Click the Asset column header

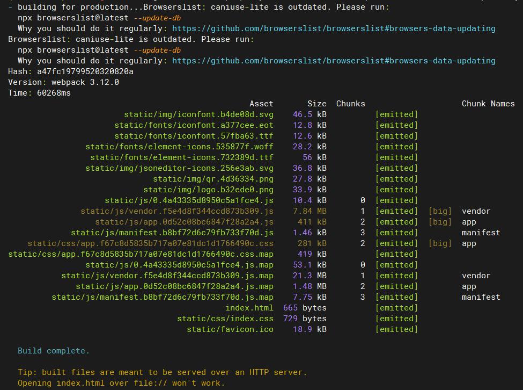(x=261, y=104)
